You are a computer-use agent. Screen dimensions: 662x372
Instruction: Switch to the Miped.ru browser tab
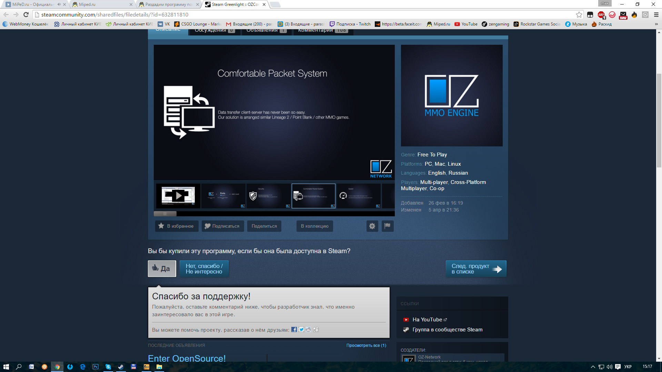(102, 4)
